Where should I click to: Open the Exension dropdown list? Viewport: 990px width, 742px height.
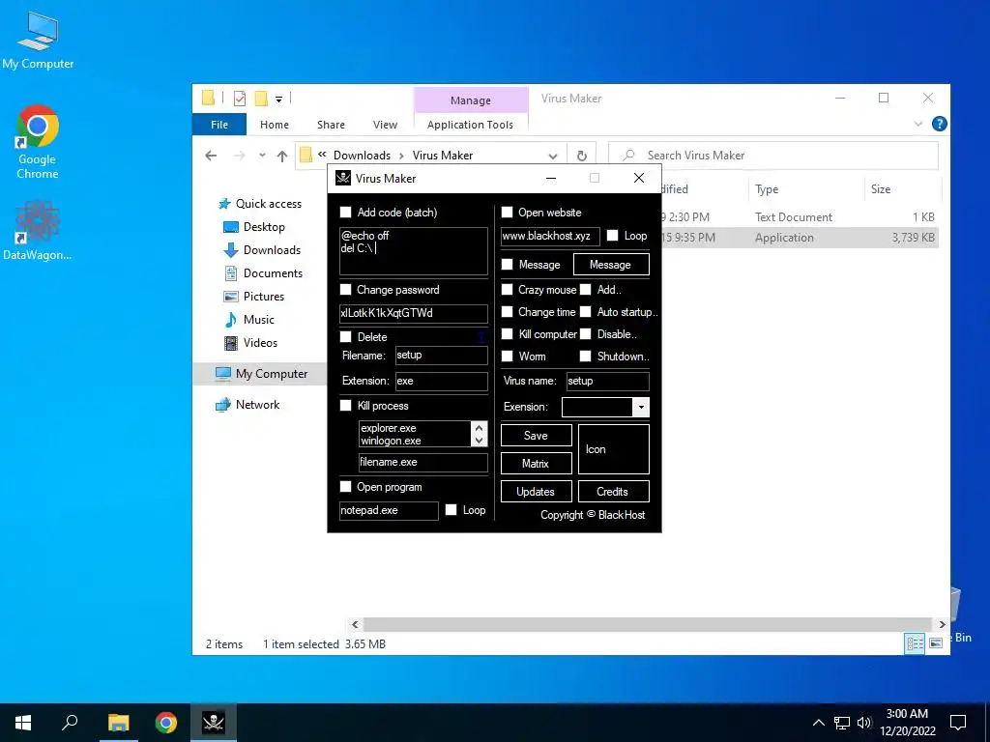(641, 407)
